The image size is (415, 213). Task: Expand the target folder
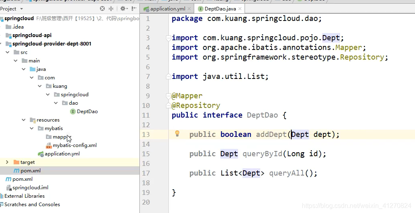tap(7, 162)
